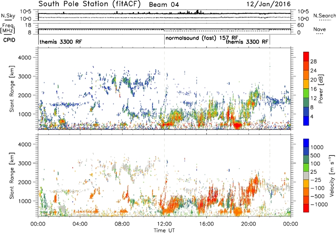Click the 'N.Search' legend label
336x233 pixels.
[x=324, y=16]
